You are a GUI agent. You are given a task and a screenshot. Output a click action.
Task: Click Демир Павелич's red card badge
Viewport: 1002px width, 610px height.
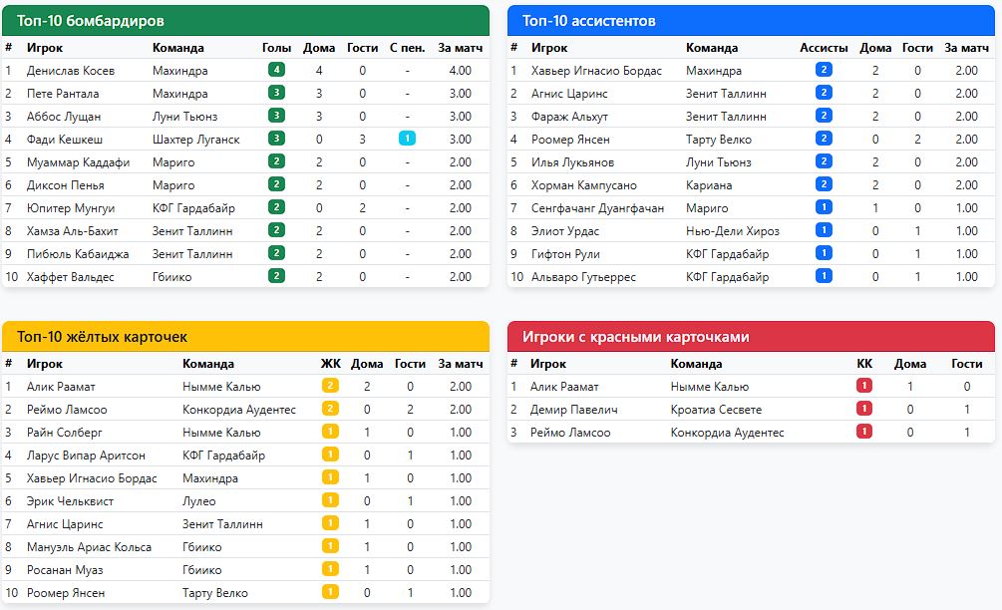[864, 410]
